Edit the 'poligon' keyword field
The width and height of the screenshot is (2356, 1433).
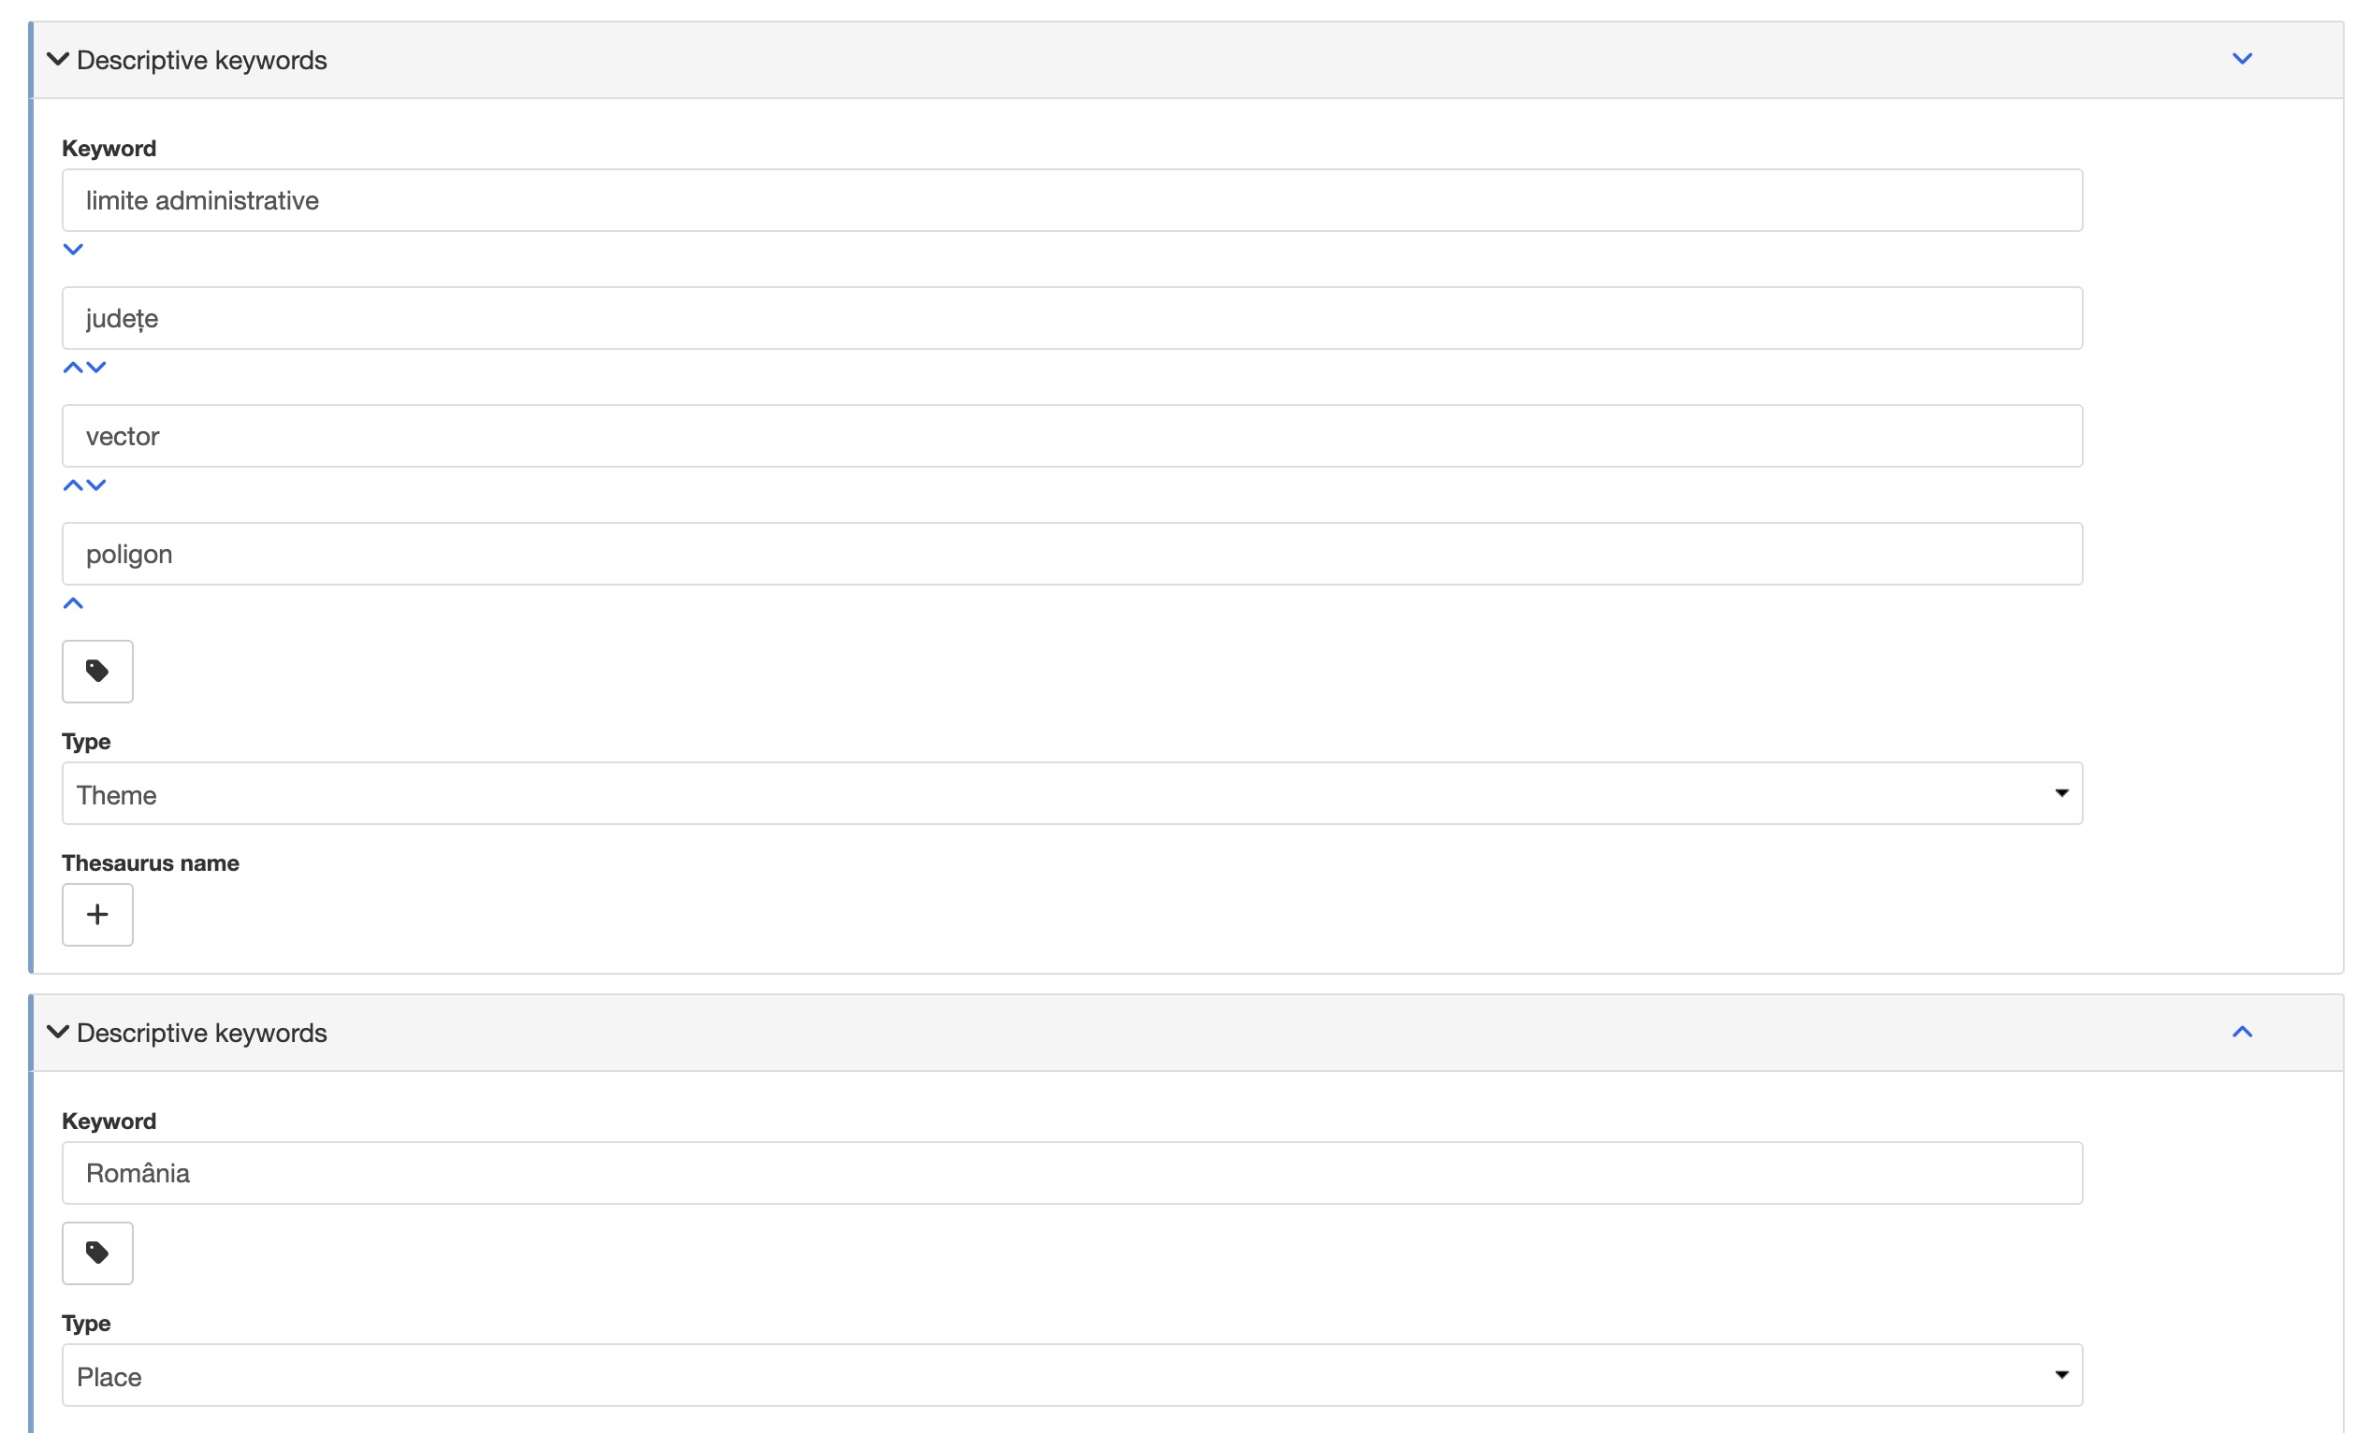point(1072,554)
